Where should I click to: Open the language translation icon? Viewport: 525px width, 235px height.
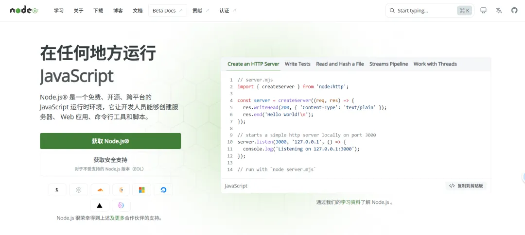(499, 10)
